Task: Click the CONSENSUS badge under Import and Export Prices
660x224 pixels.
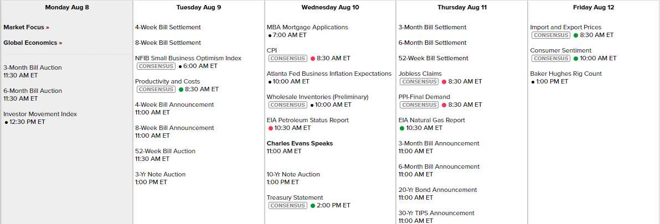Action: pyautogui.click(x=550, y=35)
